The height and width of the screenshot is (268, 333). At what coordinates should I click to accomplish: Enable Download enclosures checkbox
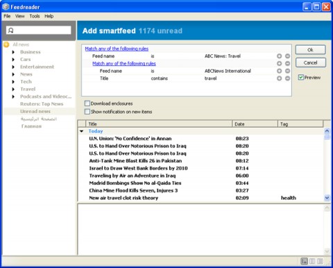[x=87, y=103]
